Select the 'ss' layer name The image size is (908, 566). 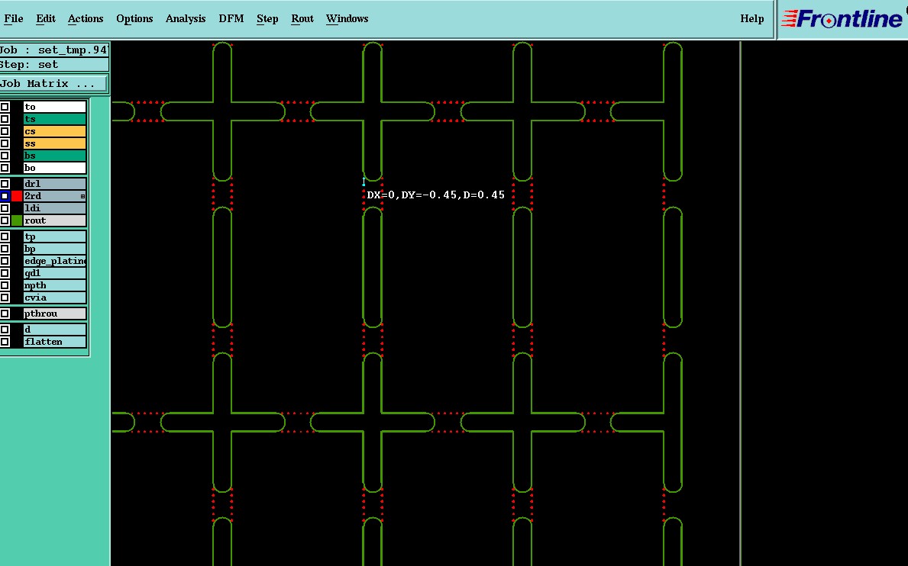[54, 143]
